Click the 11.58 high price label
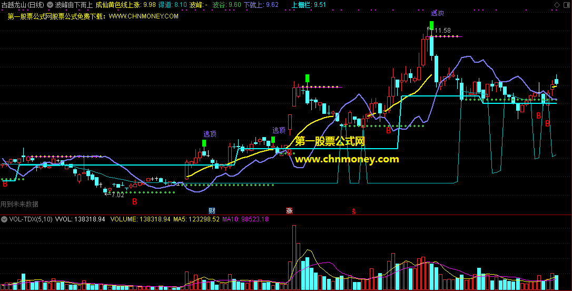Image resolution: width=572 pixels, height=291 pixels. coord(442,31)
